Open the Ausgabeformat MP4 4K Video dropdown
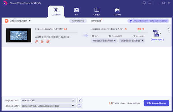Screen dimensions: 173x112 coord(48,100)
